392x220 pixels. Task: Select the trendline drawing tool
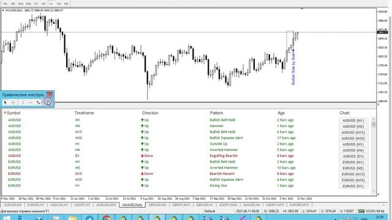click(38, 103)
